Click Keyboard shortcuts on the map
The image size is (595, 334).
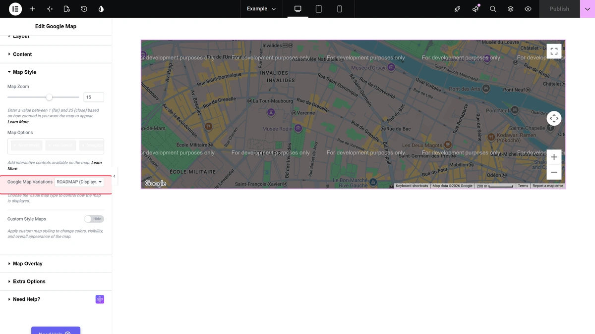click(x=412, y=186)
